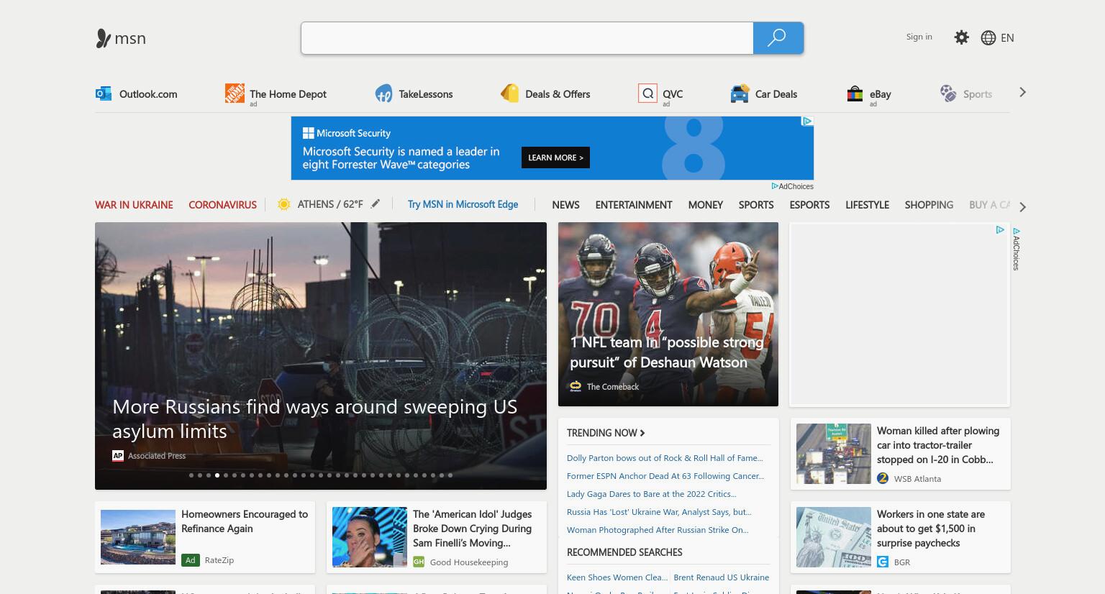Image resolution: width=1105 pixels, height=594 pixels.
Task: Open Dolly Parton trending story
Action: point(665,458)
